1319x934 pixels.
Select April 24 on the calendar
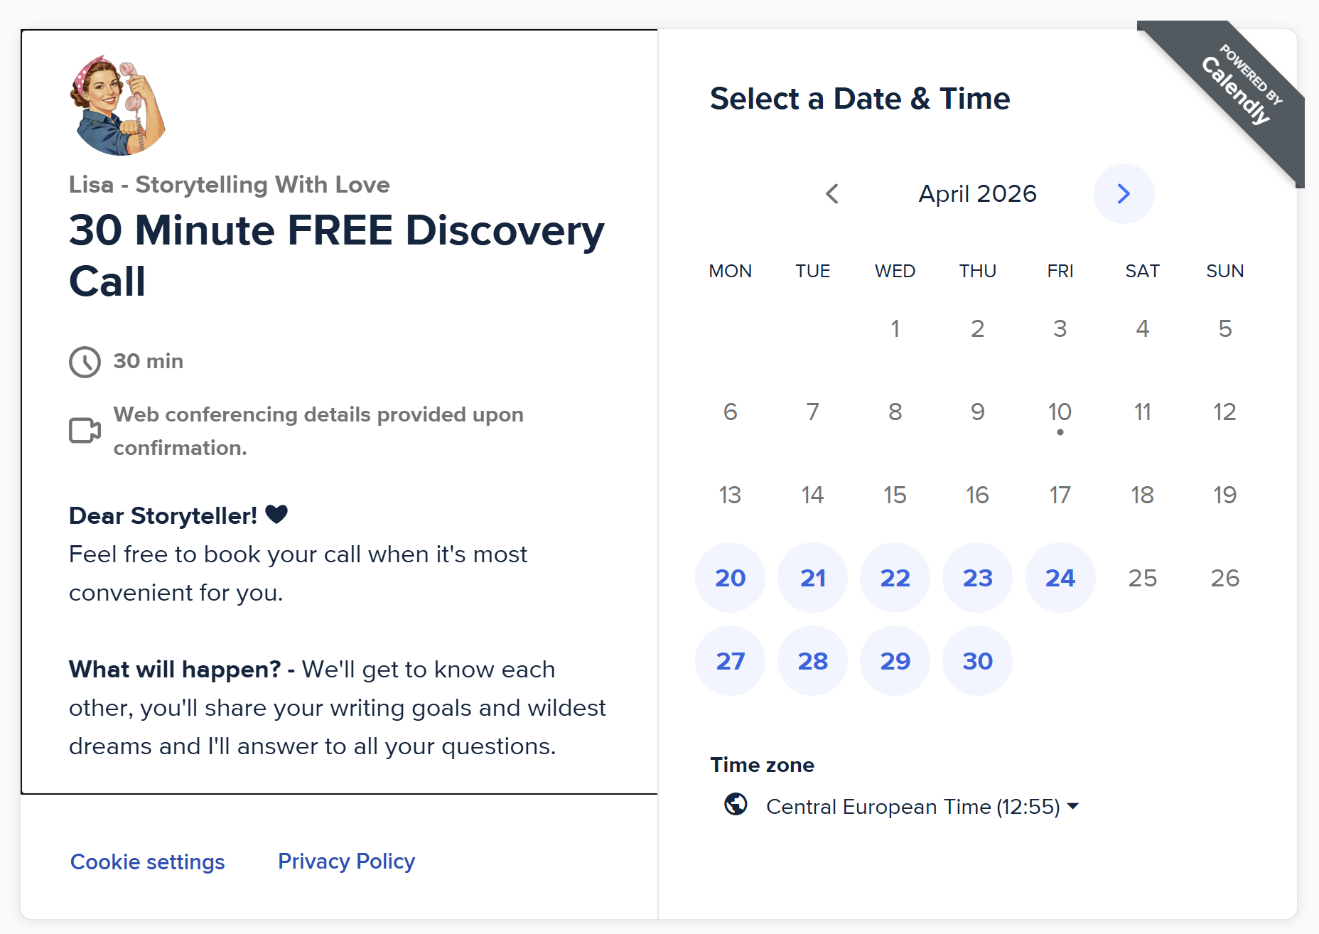1060,578
